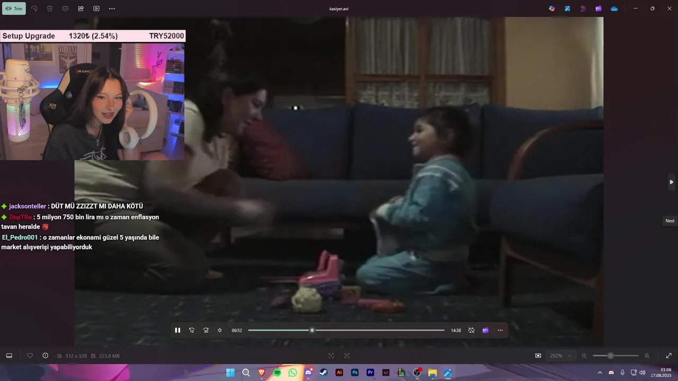Open the See more menu in top toolbar
Screen dimensions: 678x381
click(112, 8)
